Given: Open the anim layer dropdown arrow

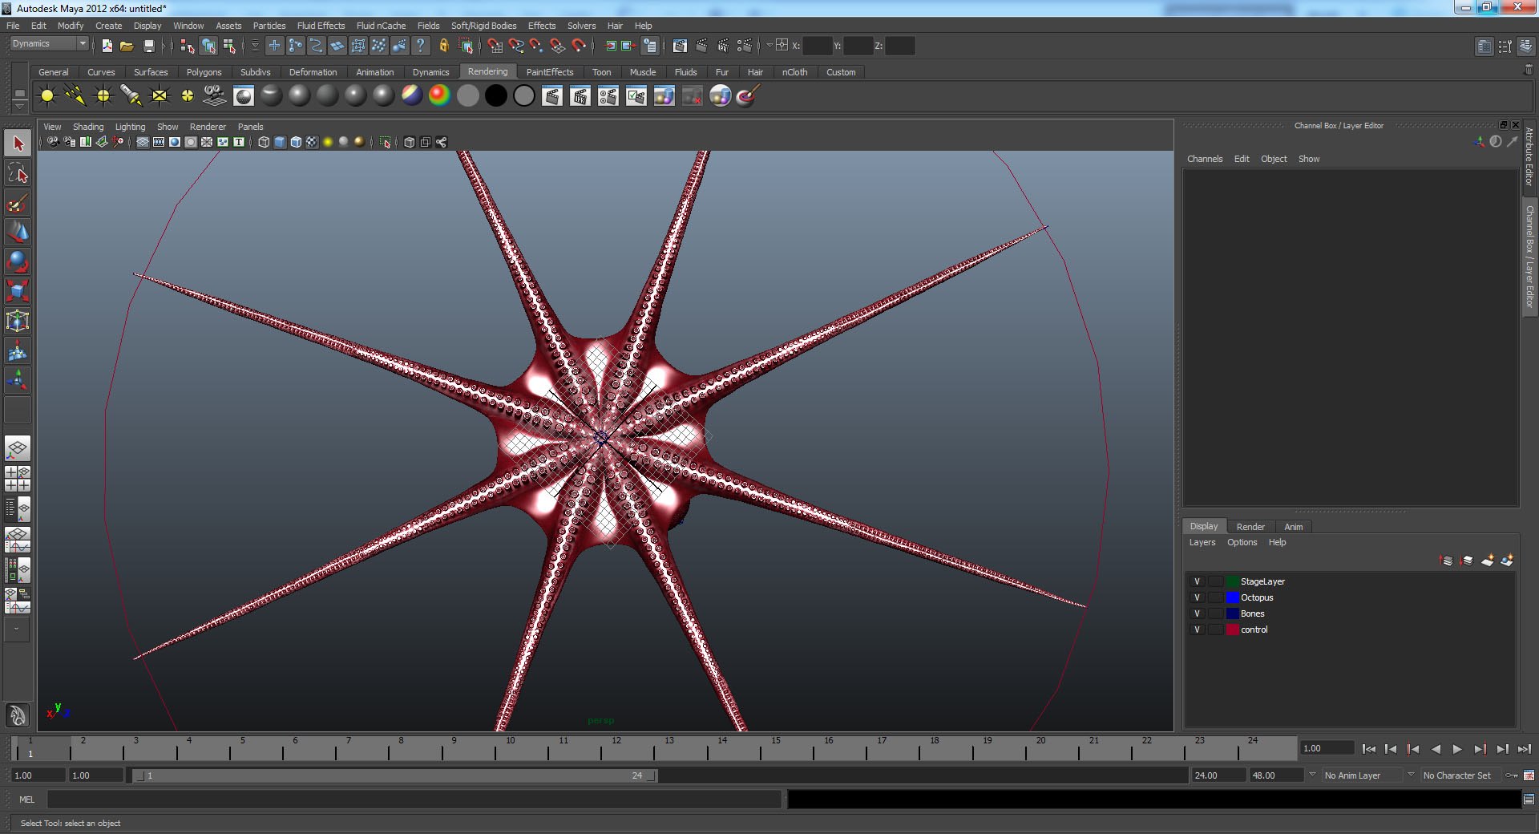Looking at the screenshot, I should tap(1312, 775).
